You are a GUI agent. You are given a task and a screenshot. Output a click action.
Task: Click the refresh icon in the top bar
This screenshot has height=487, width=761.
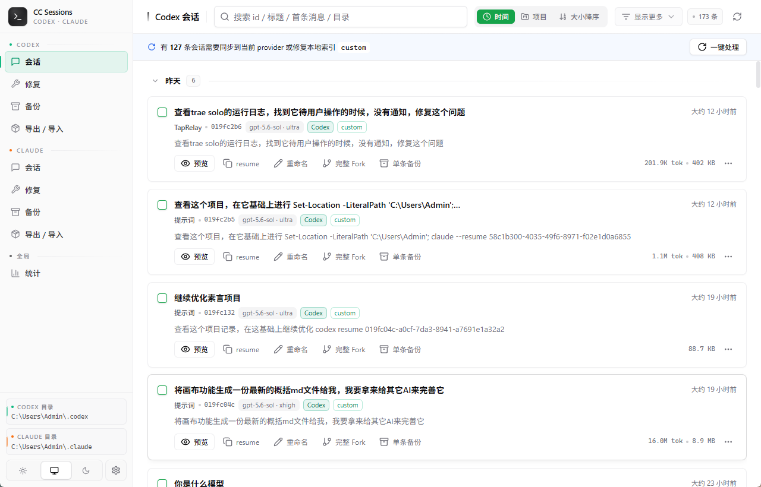(737, 17)
